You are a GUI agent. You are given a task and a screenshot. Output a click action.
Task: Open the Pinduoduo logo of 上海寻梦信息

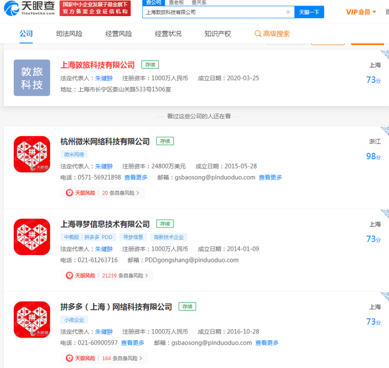pyautogui.click(x=32, y=237)
